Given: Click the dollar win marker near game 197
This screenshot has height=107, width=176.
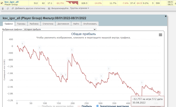Looking at the screenshot, I should 72,50.
